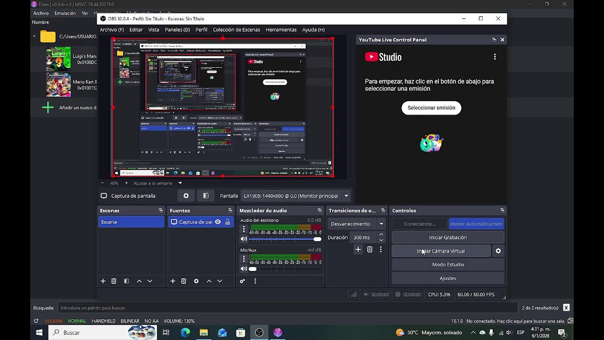This screenshot has width=604, height=340.
Task: Increase Duración value with up arrow
Action: 381,235
